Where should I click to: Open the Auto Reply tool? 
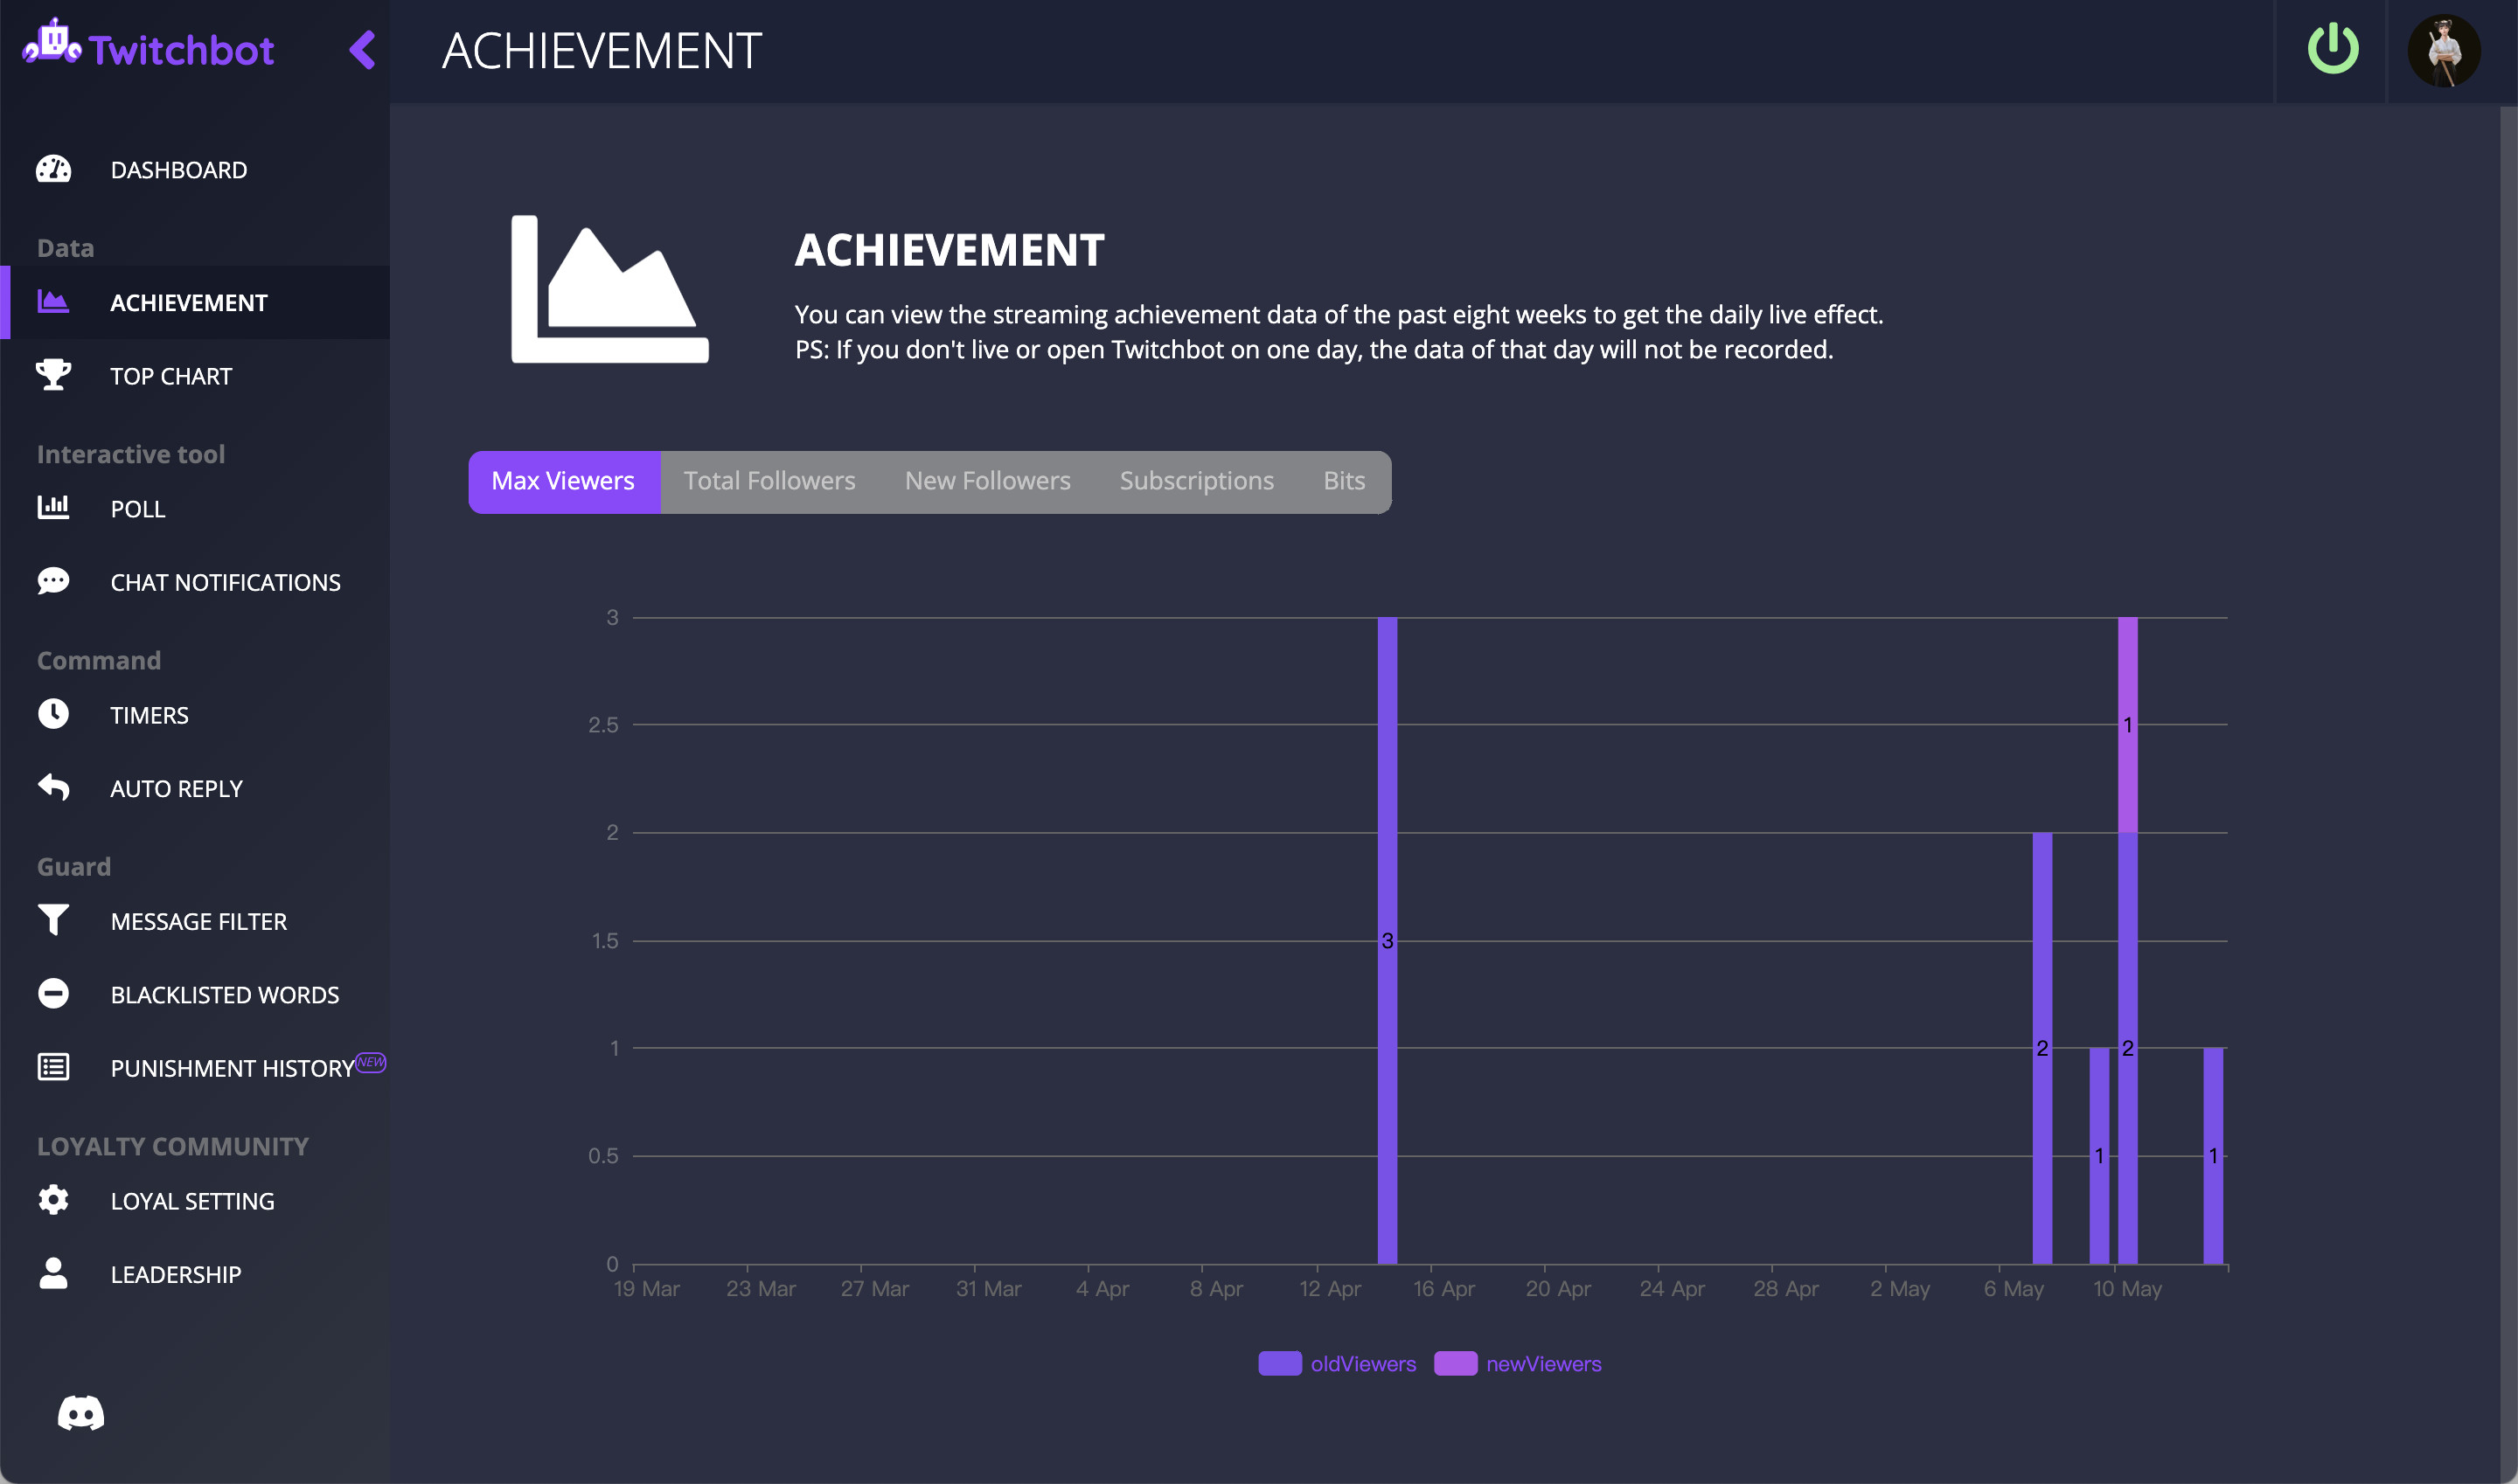pos(176,788)
